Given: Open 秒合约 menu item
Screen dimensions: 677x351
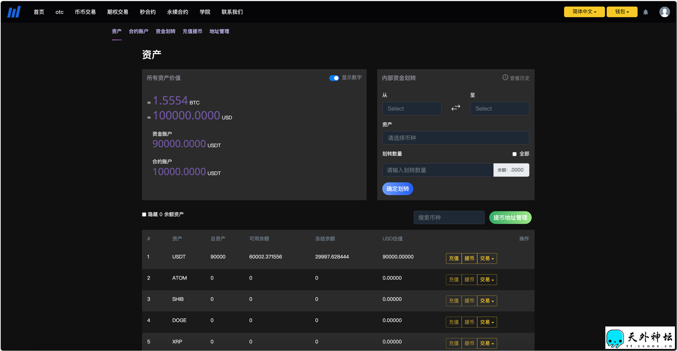Looking at the screenshot, I should tap(147, 12).
